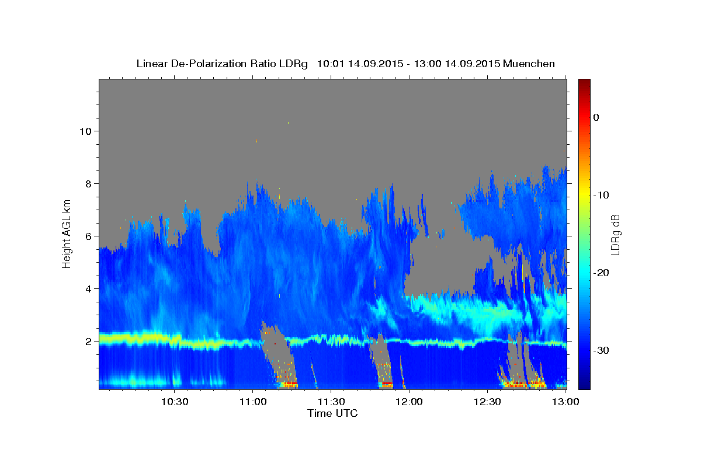Select the 13:00 time tick label
Screen dimensions: 701x467
tap(565, 402)
